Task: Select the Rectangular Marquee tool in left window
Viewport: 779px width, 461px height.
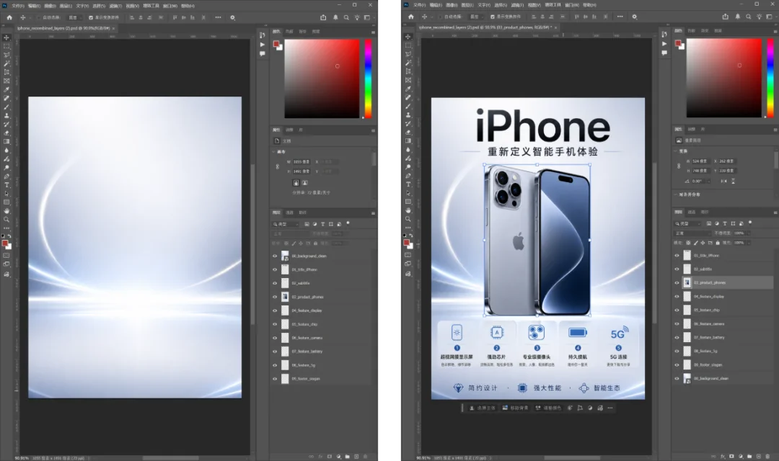Action: 6,46
